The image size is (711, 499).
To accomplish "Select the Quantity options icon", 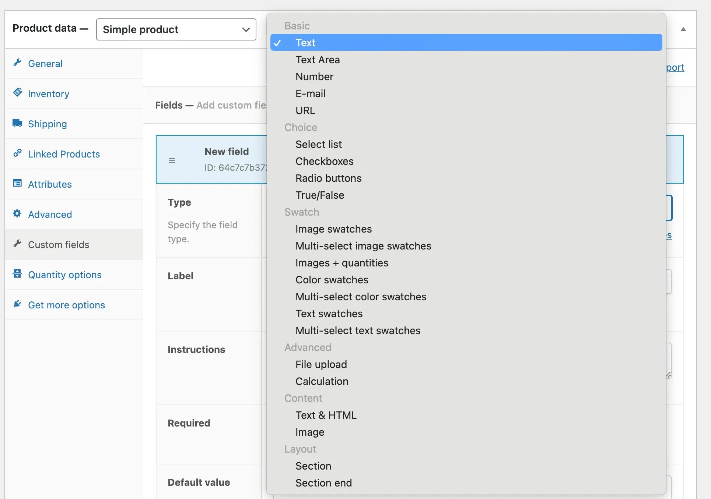I will point(17,275).
